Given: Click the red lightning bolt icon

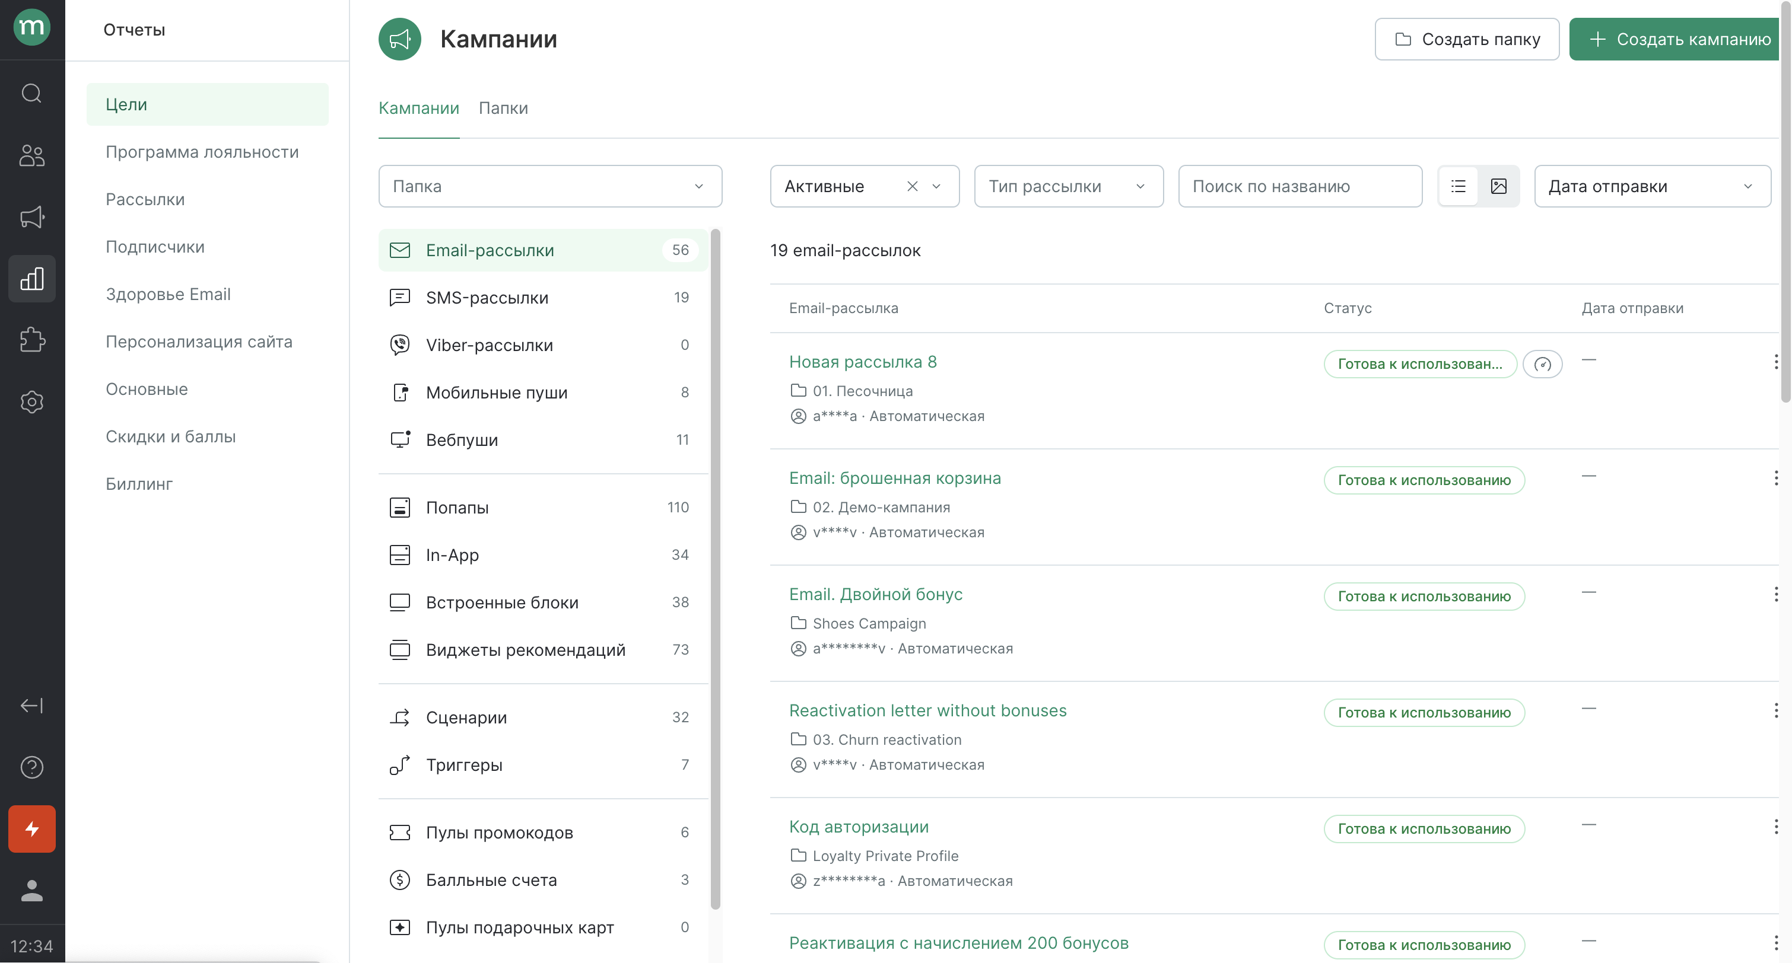Looking at the screenshot, I should (x=32, y=829).
